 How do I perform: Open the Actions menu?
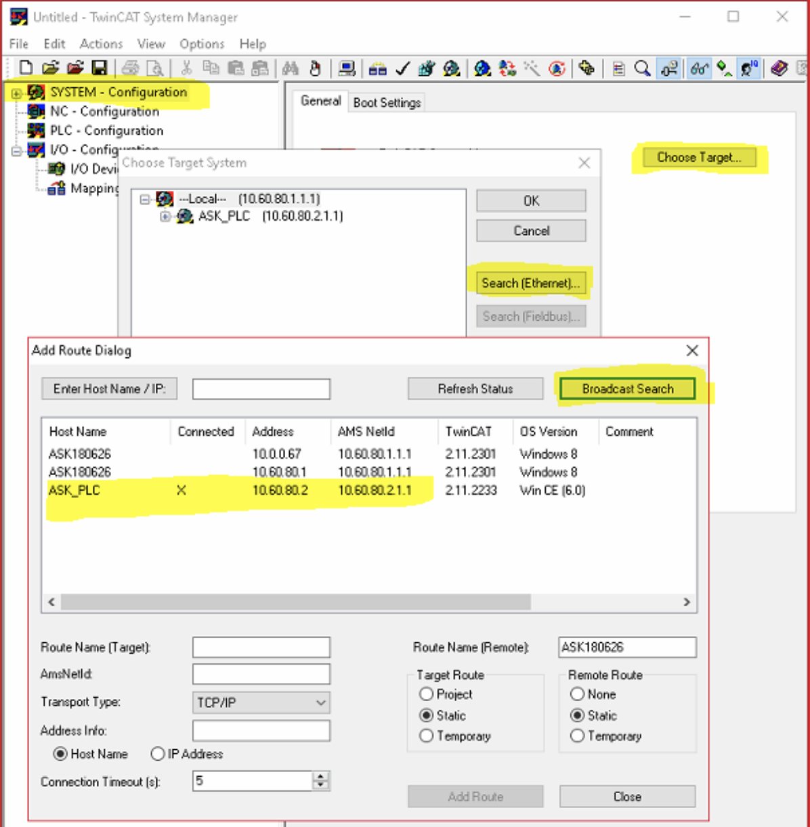[x=101, y=44]
